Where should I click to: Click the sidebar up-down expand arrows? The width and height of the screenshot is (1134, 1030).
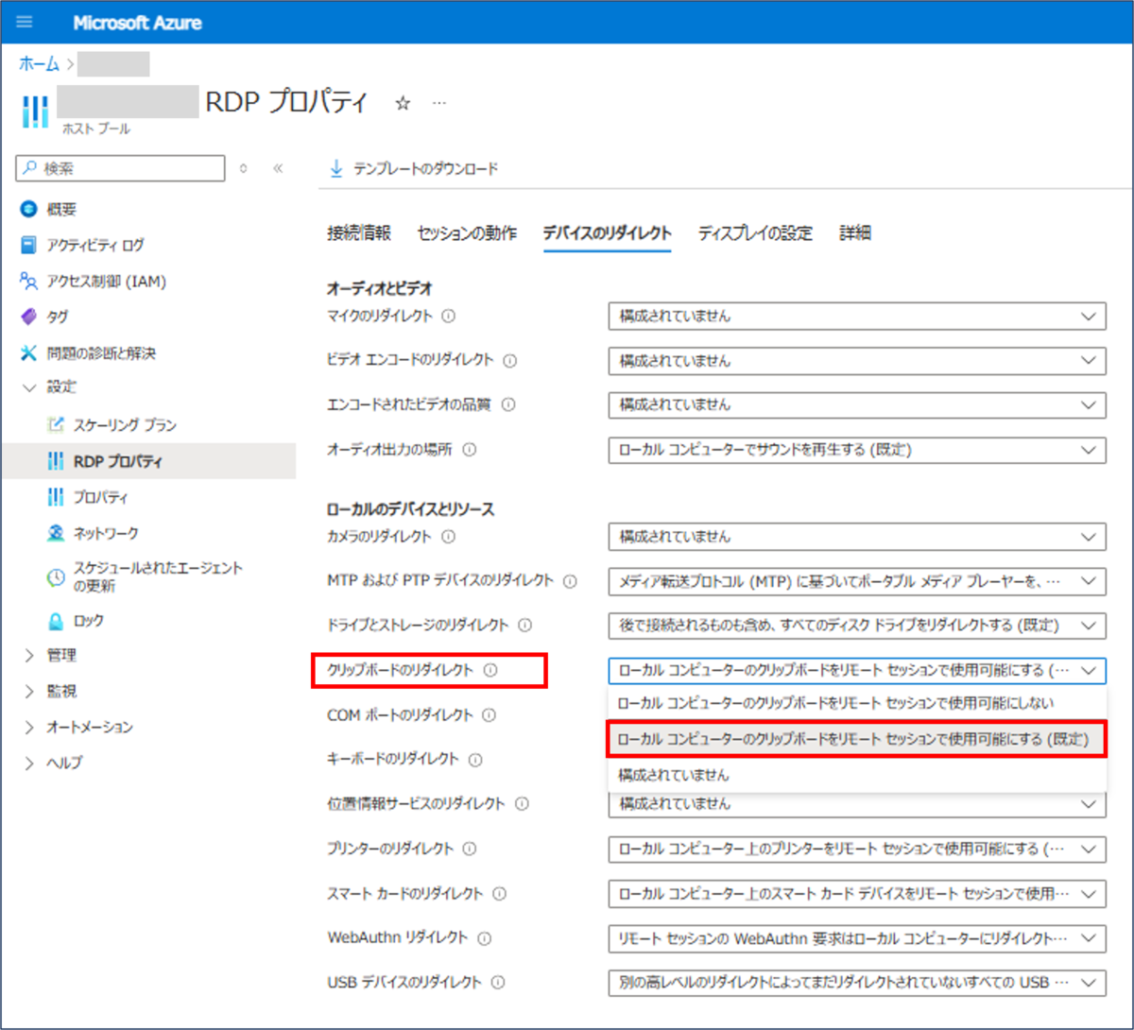coord(244,168)
